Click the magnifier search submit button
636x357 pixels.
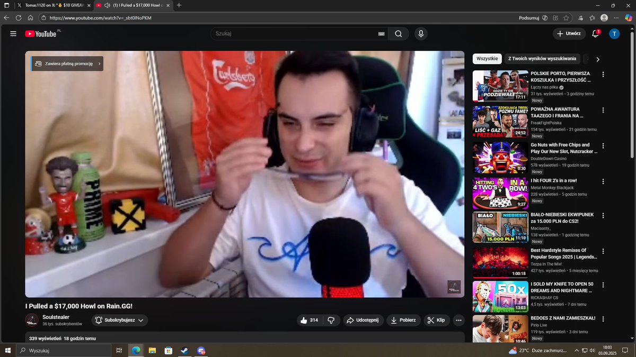pos(399,34)
